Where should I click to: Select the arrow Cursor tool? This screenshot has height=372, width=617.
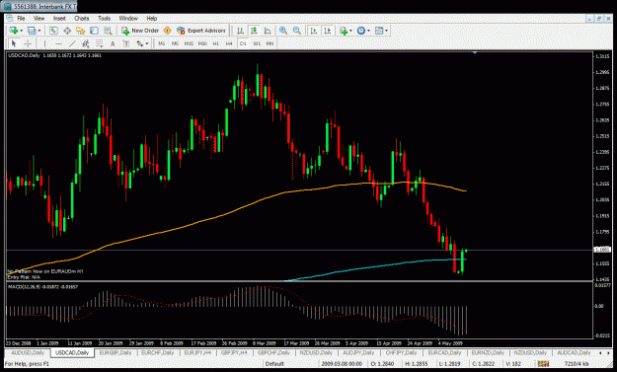coord(14,43)
